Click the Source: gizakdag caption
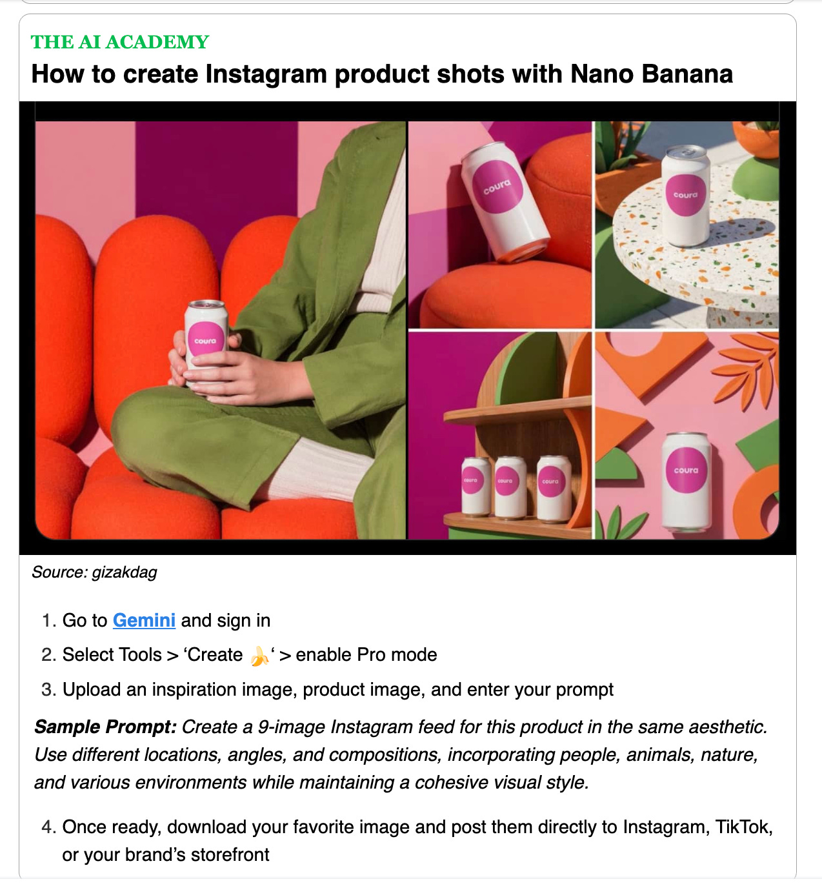The width and height of the screenshot is (822, 888). pos(94,572)
